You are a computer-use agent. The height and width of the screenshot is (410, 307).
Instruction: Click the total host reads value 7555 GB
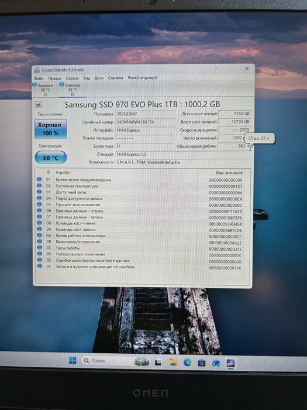[x=234, y=114]
